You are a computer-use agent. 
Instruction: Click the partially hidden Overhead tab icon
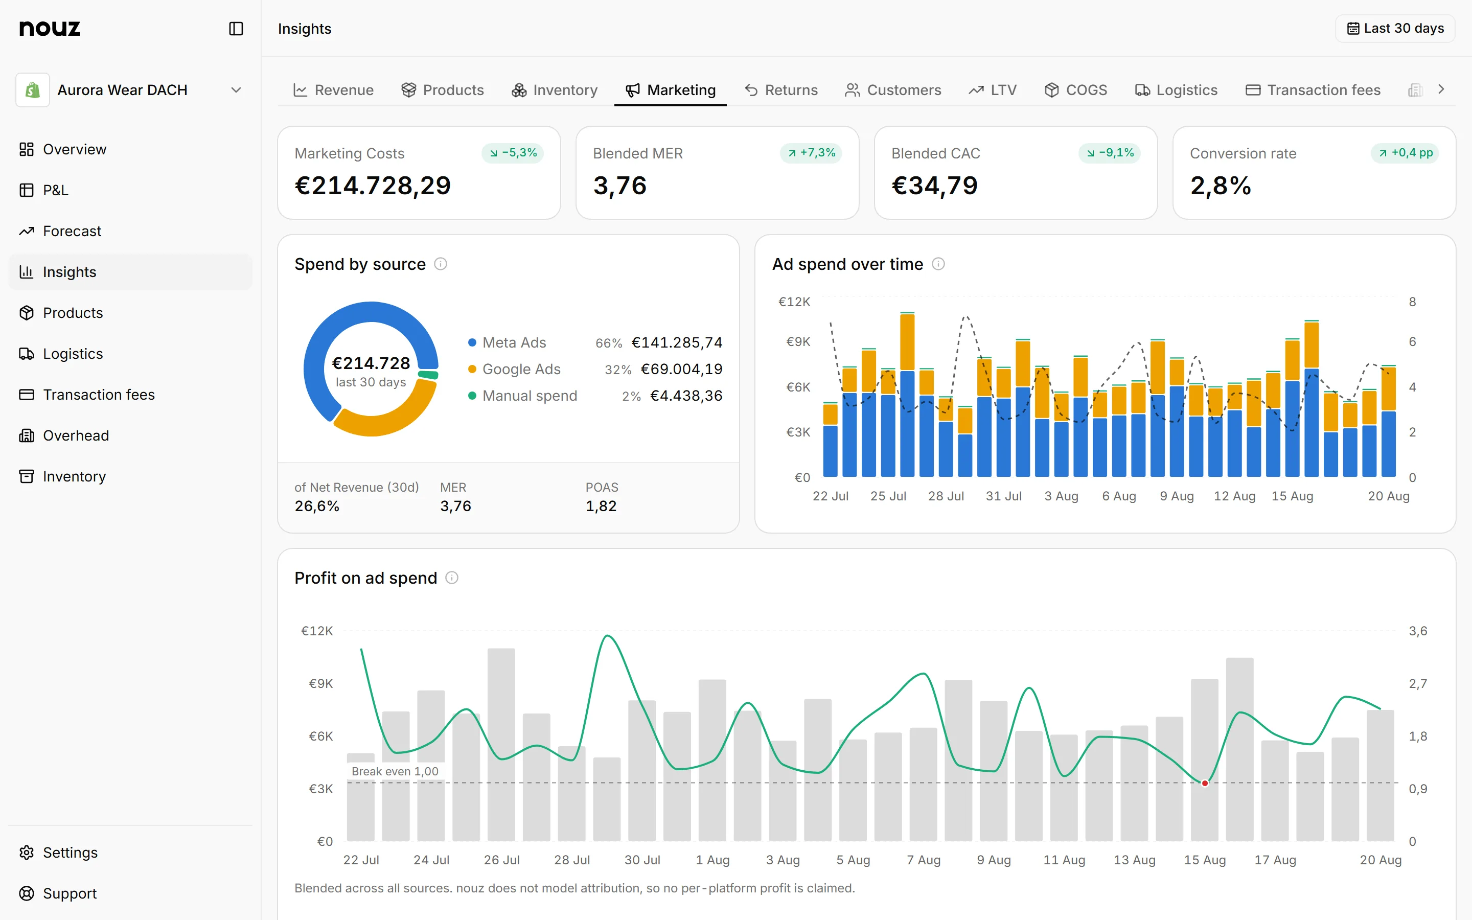pos(1415,90)
